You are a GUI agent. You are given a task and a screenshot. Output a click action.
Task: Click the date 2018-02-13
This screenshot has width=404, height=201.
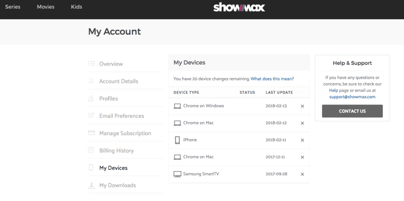(276, 106)
